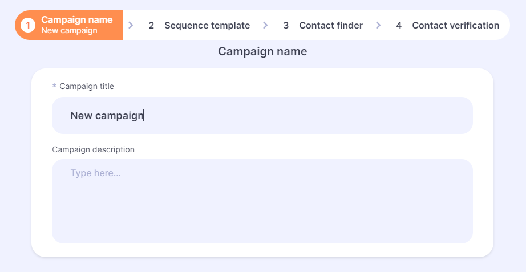Click the Campaign title field label
Screen dimensions: 526x272
click(x=87, y=86)
